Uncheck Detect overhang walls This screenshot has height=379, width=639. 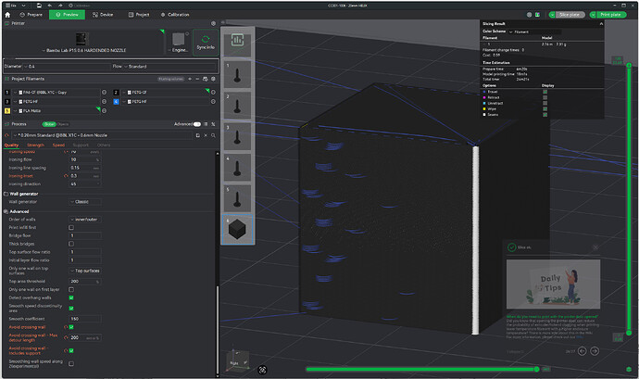click(x=71, y=297)
